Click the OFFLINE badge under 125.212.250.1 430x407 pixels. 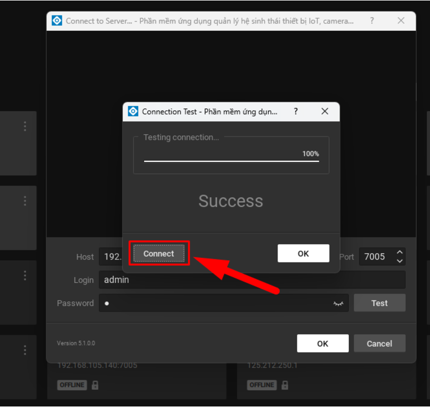pos(262,385)
